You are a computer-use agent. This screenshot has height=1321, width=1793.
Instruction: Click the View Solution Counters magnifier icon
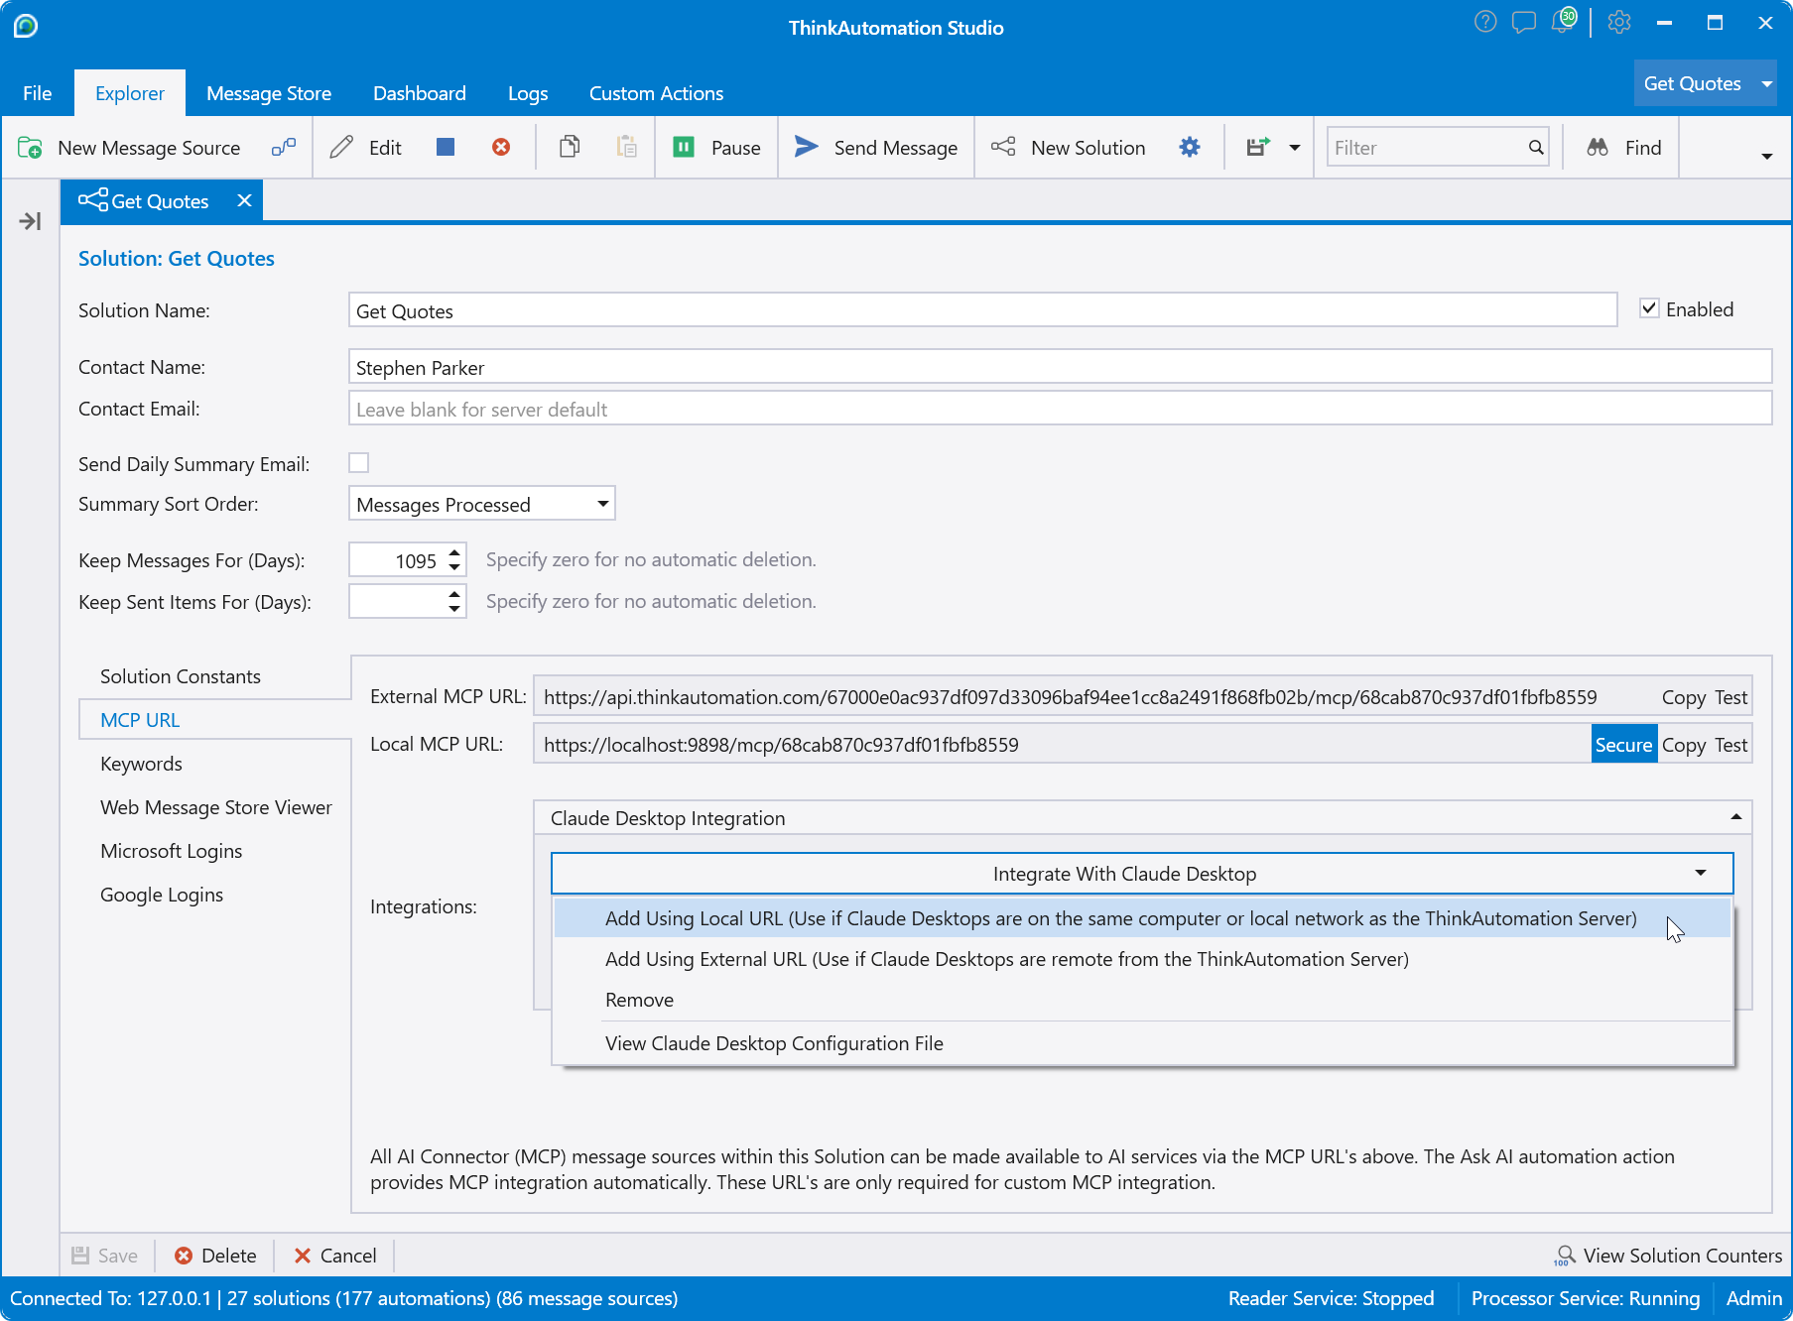[x=1565, y=1256]
